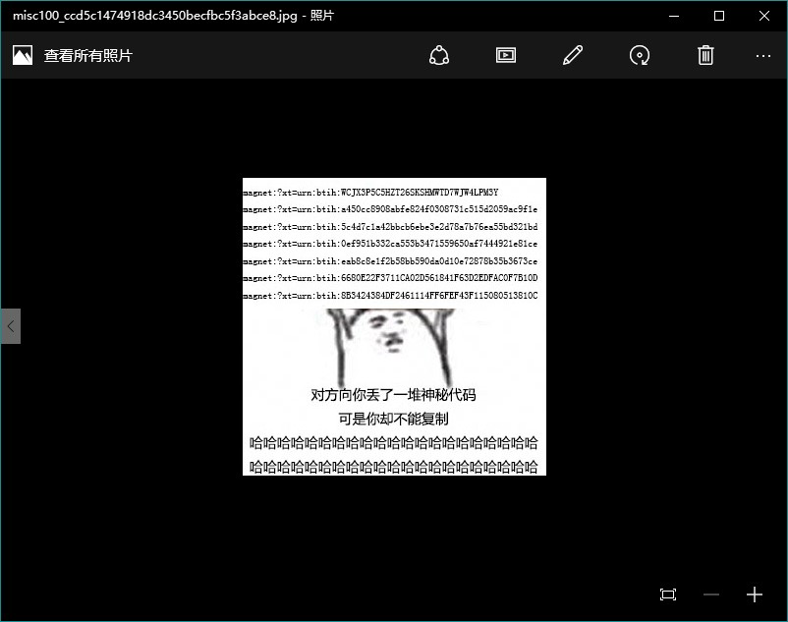Rotate the photo
Image resolution: width=788 pixels, height=622 pixels.
[640, 55]
